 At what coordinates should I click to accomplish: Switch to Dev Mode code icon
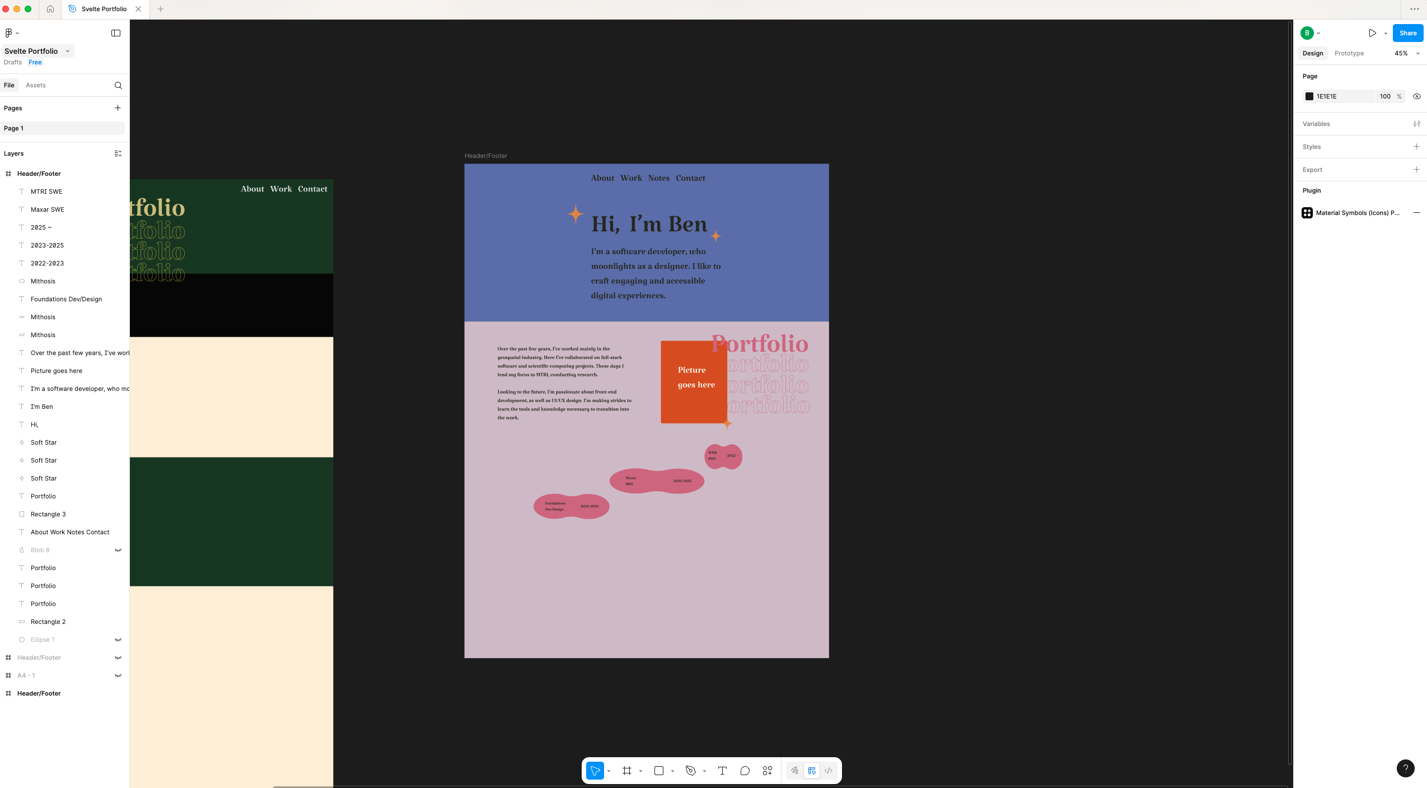(x=829, y=771)
